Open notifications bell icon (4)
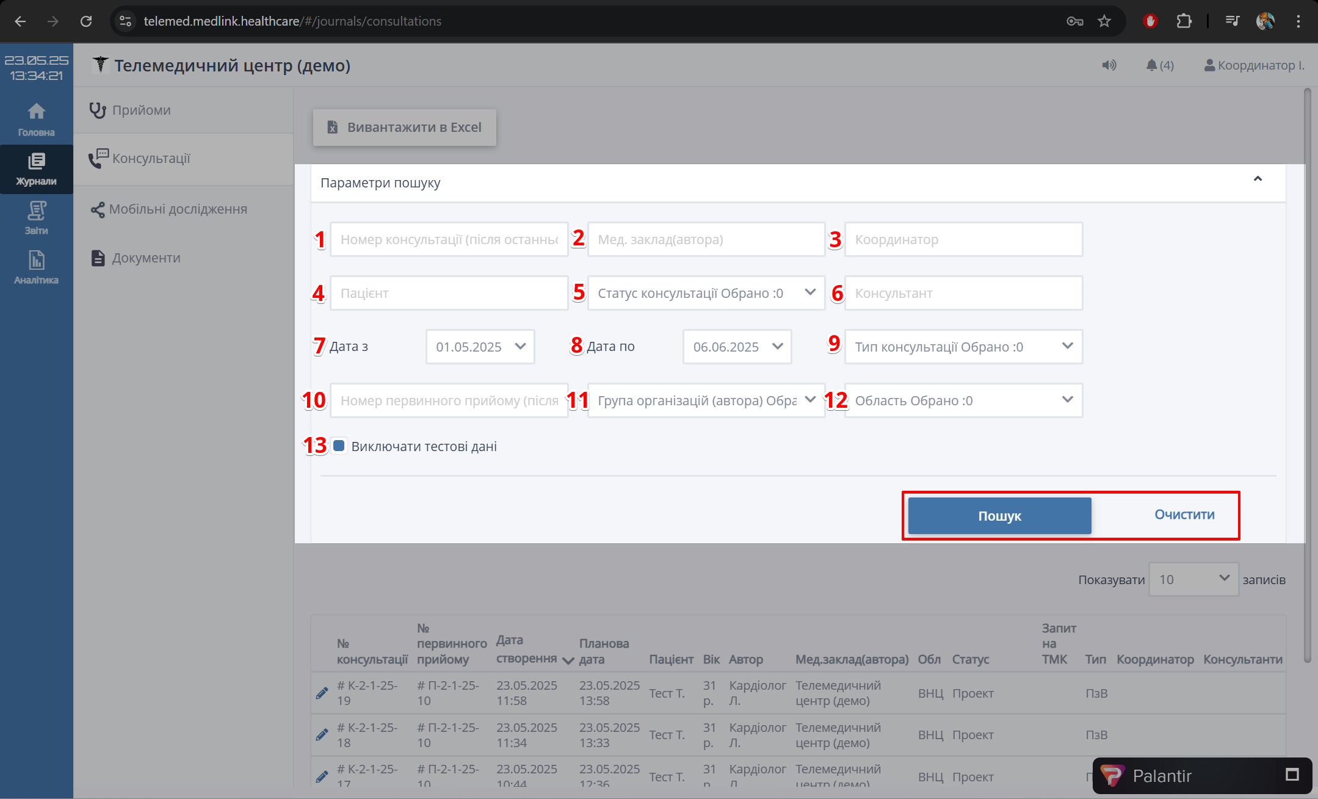This screenshot has height=799, width=1318. [1159, 65]
